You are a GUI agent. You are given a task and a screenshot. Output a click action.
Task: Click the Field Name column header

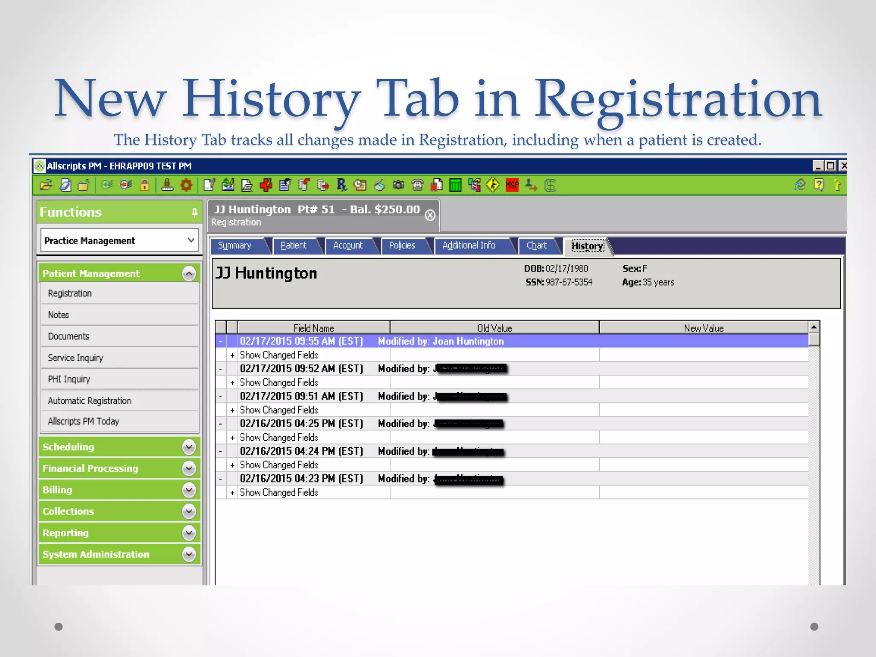(x=314, y=328)
